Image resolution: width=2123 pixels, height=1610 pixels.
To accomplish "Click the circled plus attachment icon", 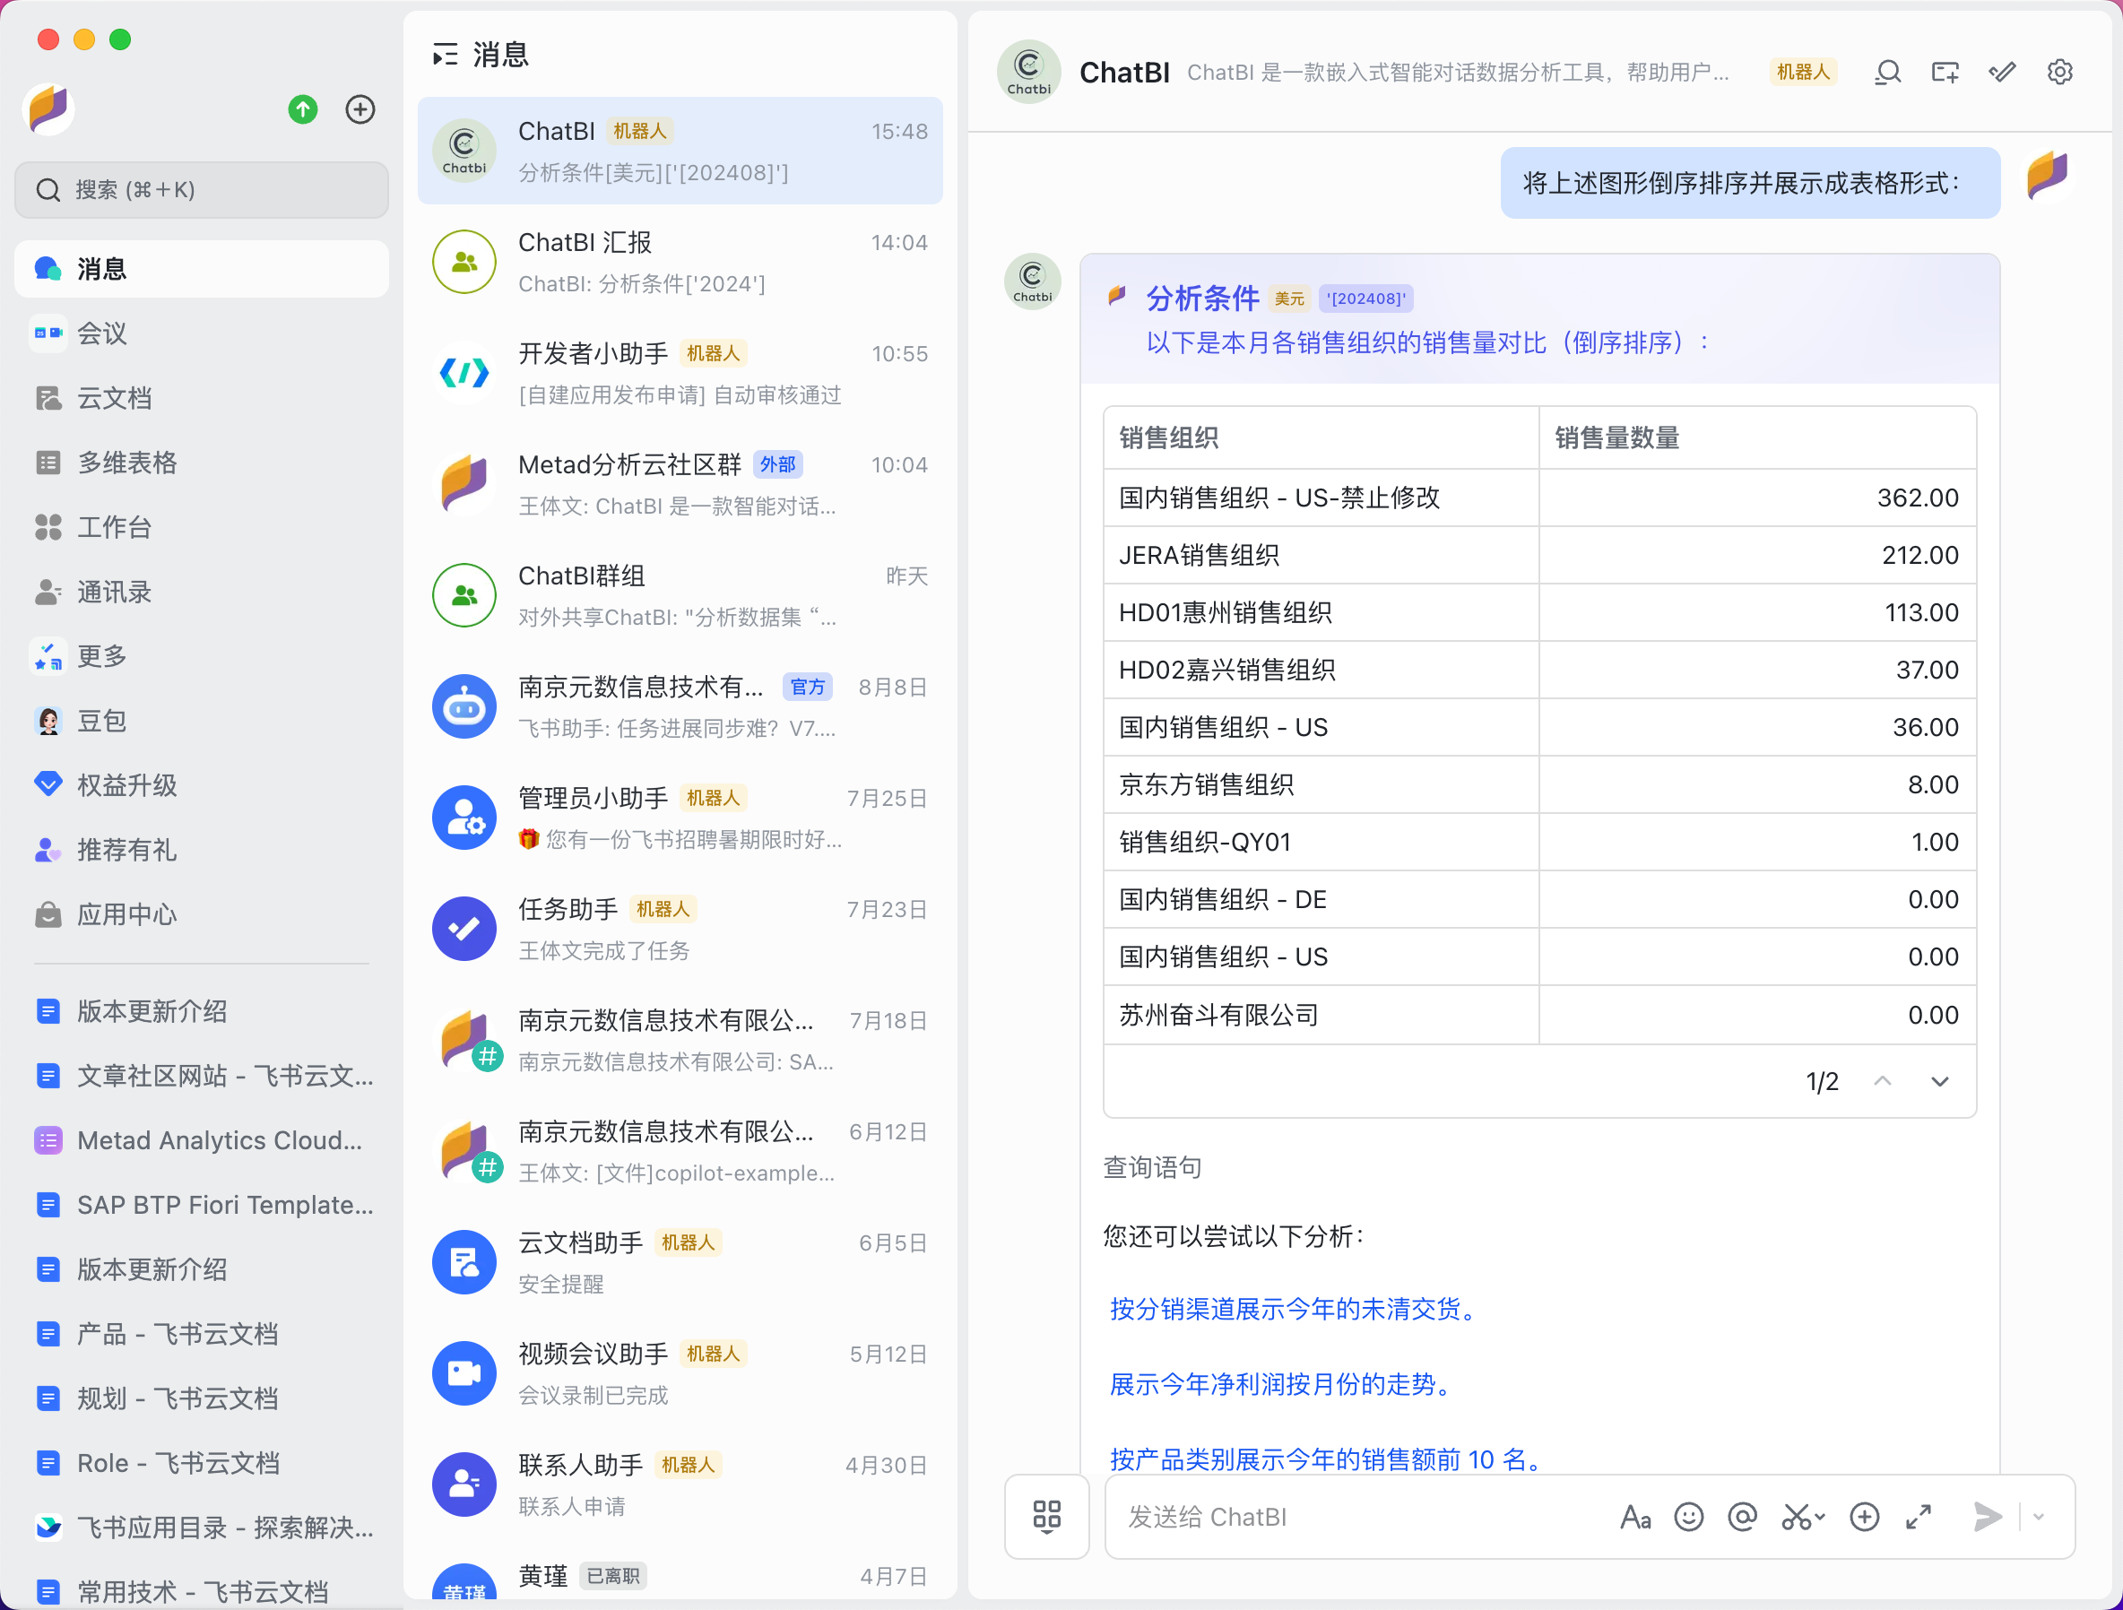I will [1864, 1517].
